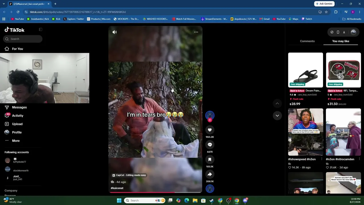Open options for #n3on #nitrocamden video
364x205 pixels.
[359, 159]
